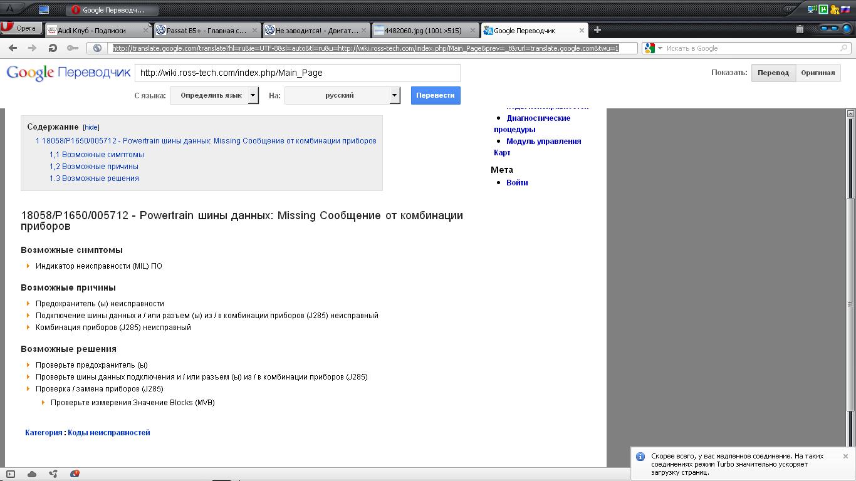Image resolution: width=856 pixels, height=481 pixels.
Task: Open Opera Unite icon in status bar
Action: pyautogui.click(x=53, y=474)
